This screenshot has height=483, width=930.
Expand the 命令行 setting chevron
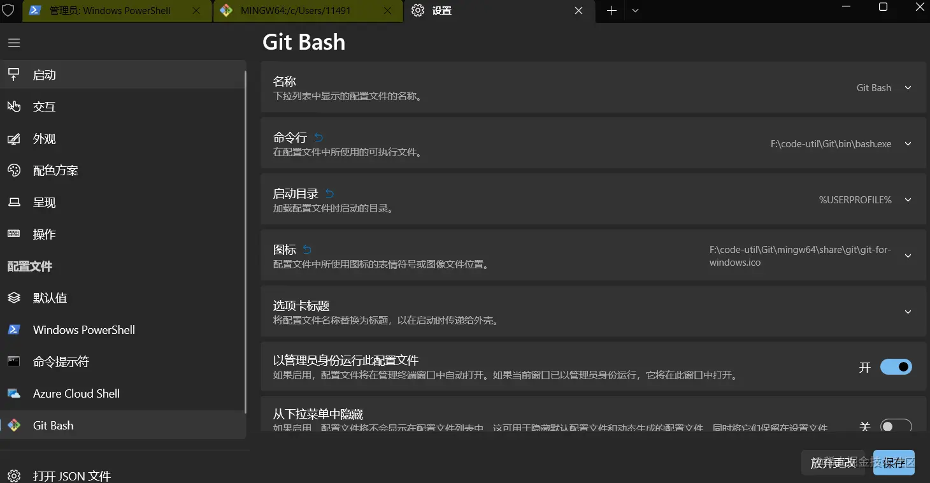click(x=908, y=144)
